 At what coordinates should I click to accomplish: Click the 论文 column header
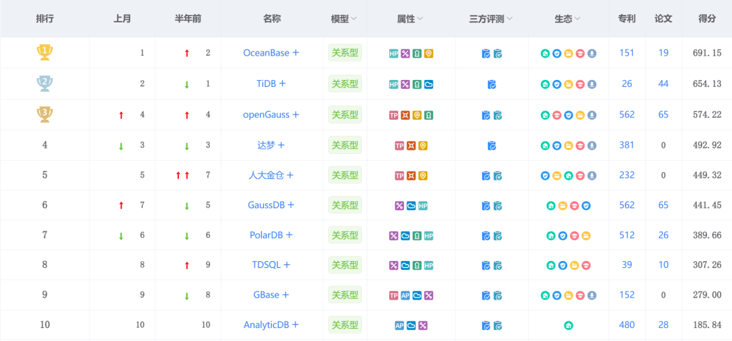tap(664, 19)
